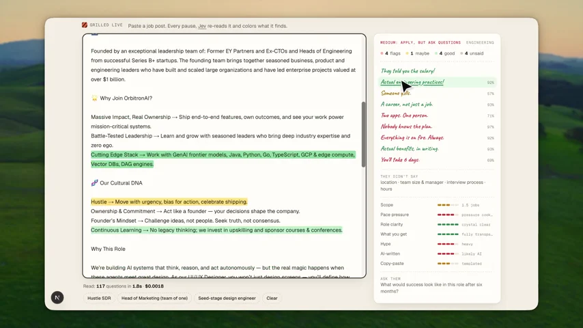Click the DNA emoji beside Our Cultural DNA
583x328 pixels.
[x=94, y=183]
